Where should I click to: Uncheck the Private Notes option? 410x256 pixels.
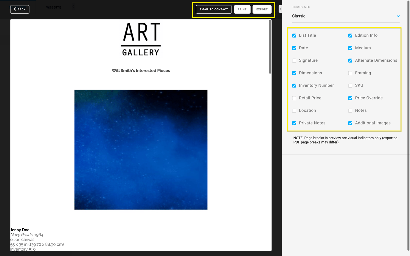(x=294, y=123)
